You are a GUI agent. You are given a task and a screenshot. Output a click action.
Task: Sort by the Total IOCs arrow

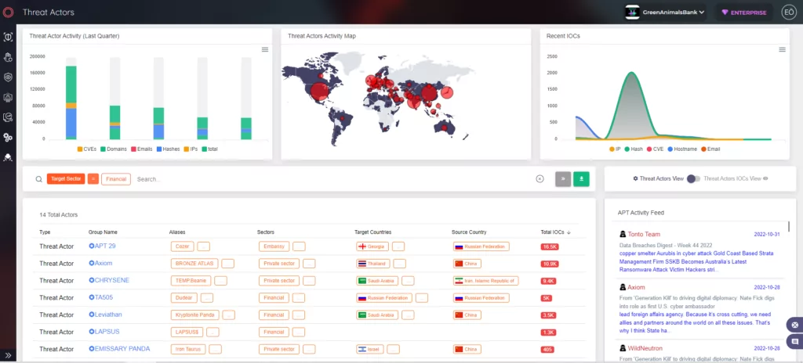pyautogui.click(x=569, y=232)
